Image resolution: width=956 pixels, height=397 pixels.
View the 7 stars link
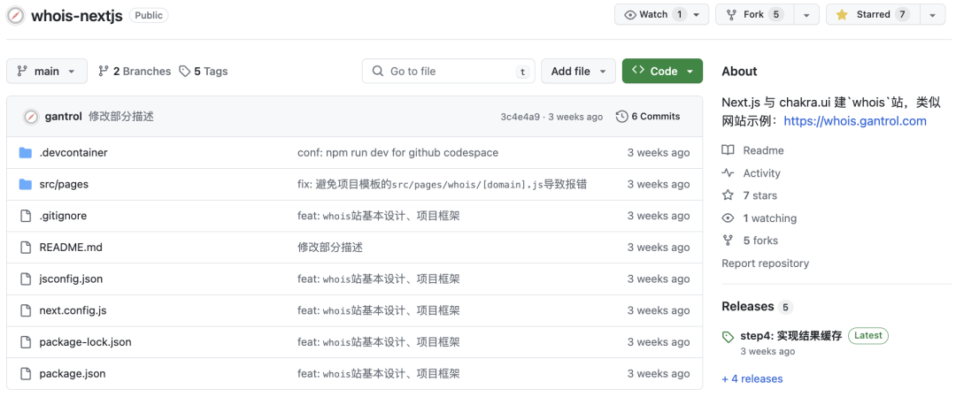click(x=759, y=195)
